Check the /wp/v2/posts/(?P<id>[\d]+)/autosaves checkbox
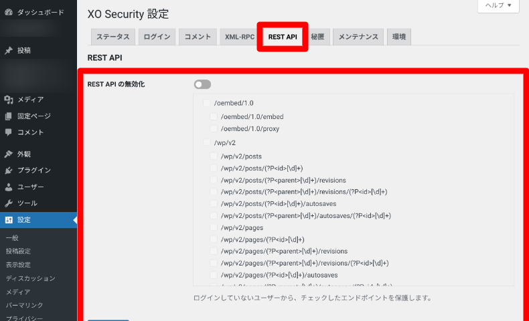 click(x=214, y=203)
